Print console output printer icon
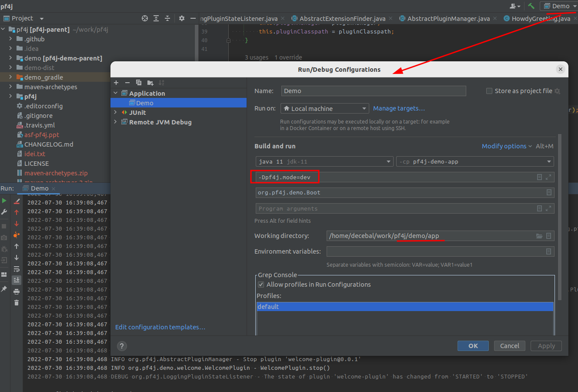Viewport: 578px width, 392px height. coord(17,291)
